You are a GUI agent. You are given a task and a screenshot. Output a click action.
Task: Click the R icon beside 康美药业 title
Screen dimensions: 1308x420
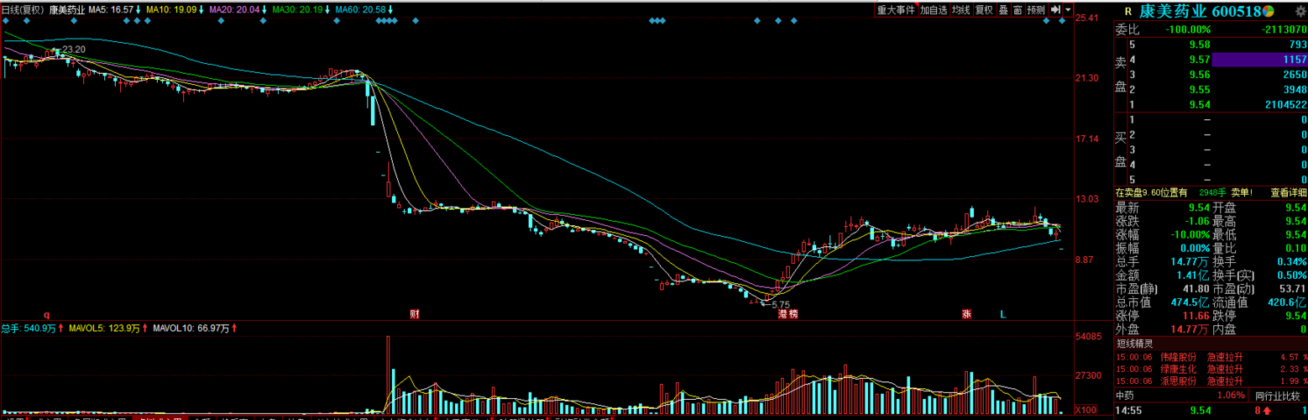1127,11
